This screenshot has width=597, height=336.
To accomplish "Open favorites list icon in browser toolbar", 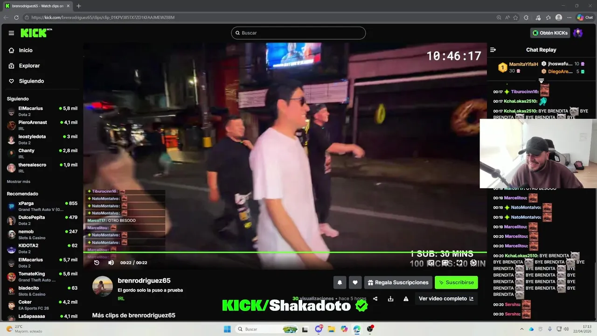I will tap(548, 17).
